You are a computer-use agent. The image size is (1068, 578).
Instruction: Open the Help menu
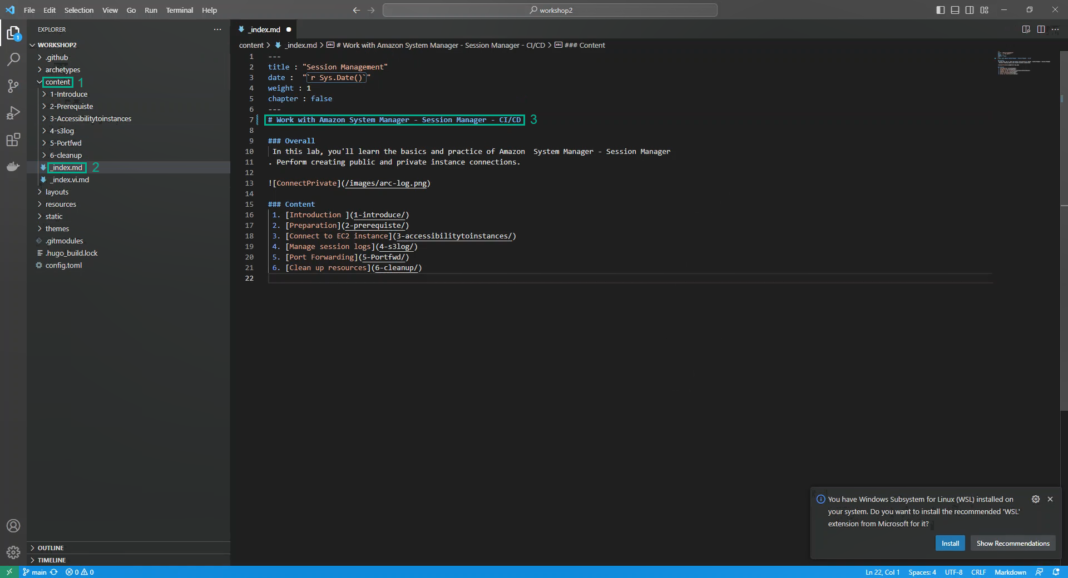click(209, 10)
